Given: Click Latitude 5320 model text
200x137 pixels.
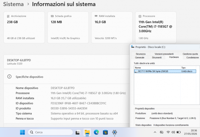Looking at the screenshot, I should pyautogui.click(x=15, y=64).
